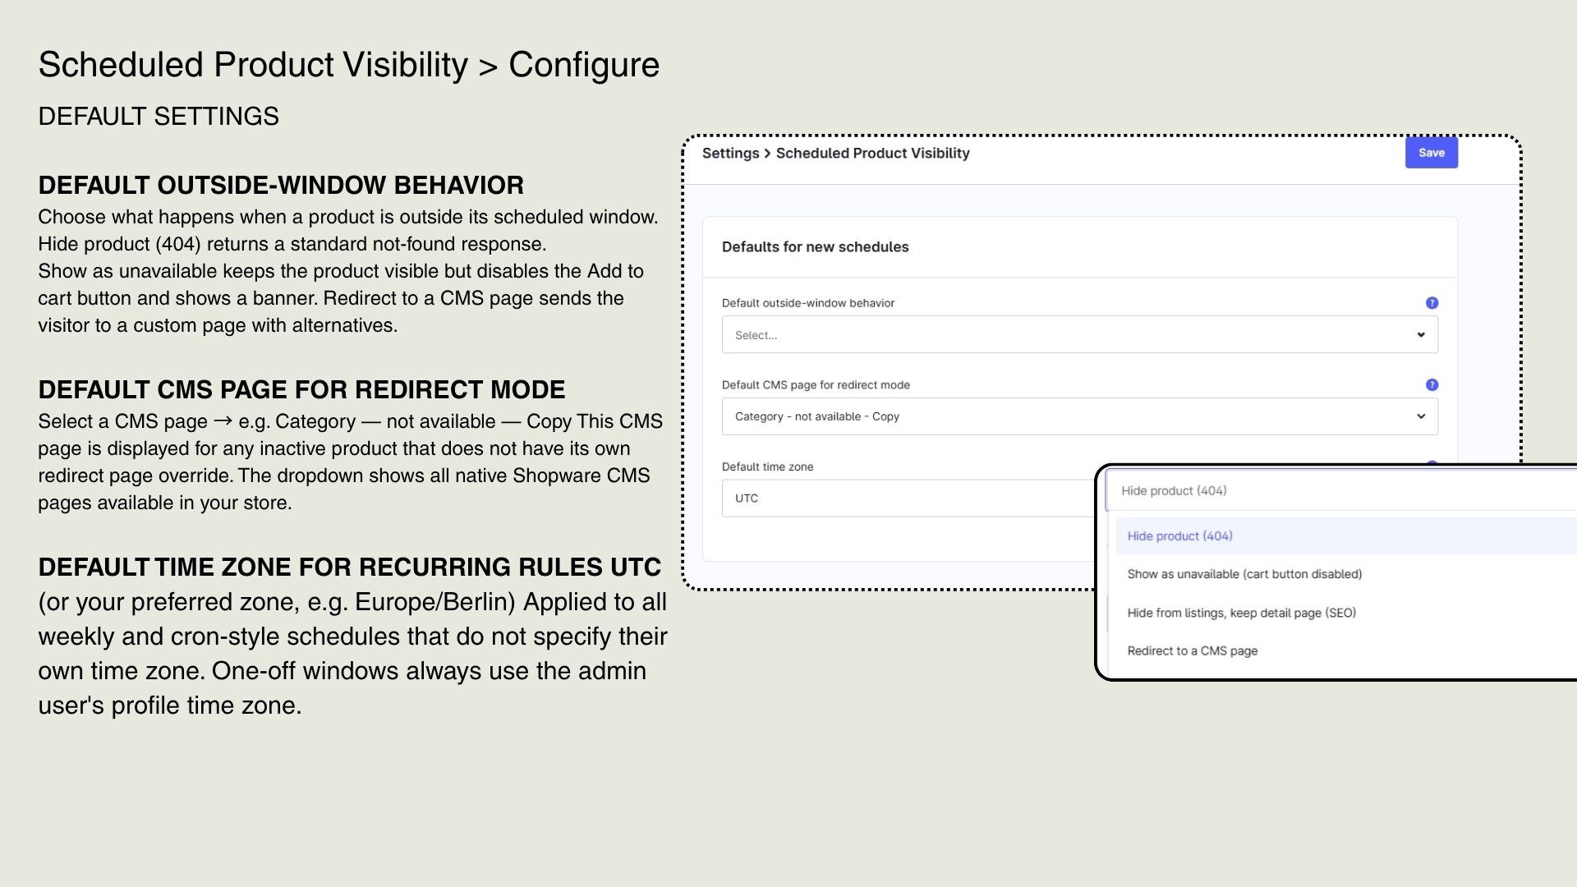Go to Settings in the breadcrumb
Image resolution: width=1577 pixels, height=887 pixels.
tap(730, 154)
